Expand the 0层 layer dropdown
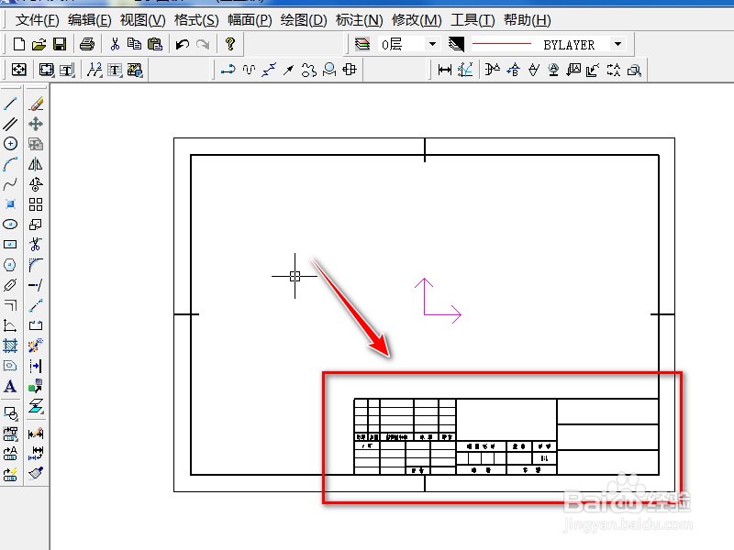This screenshot has width=734, height=550. pos(432,44)
